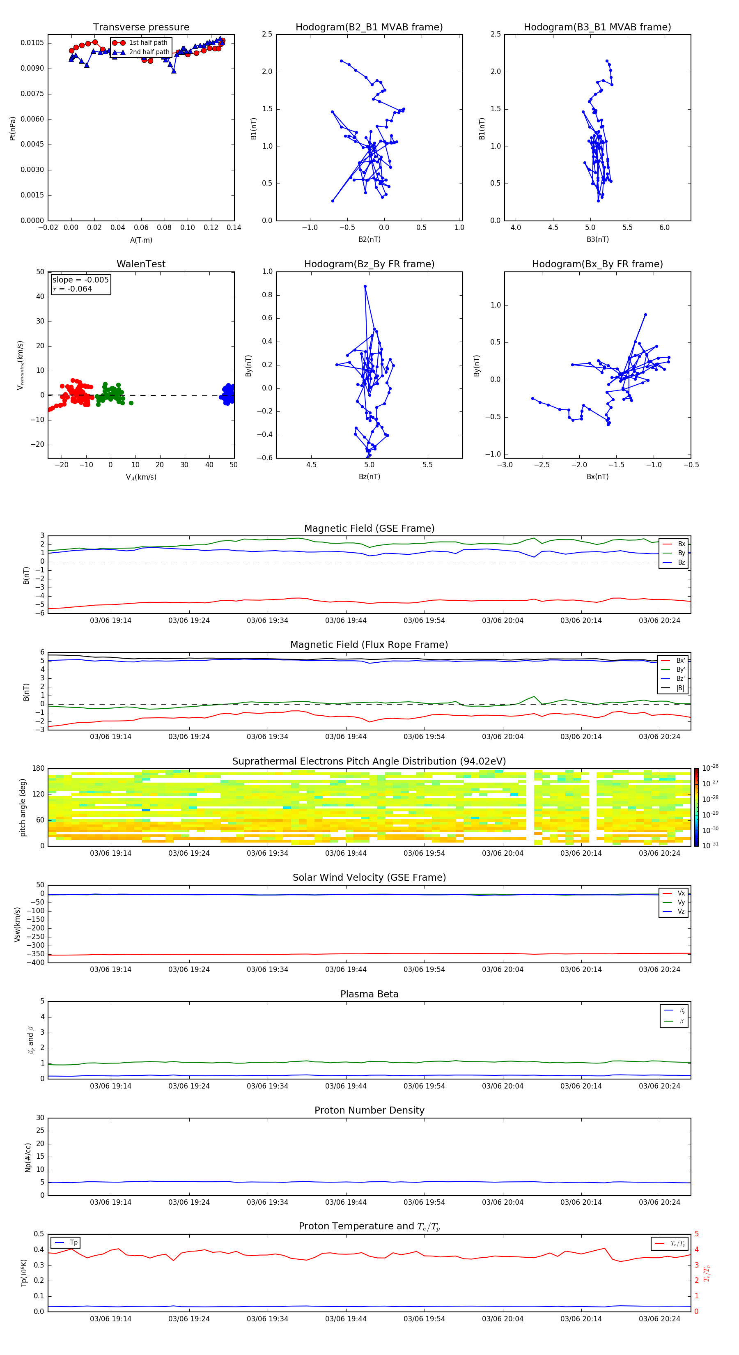Click the "By'" flux rope legend entry
The image size is (739, 1355).
point(674,670)
